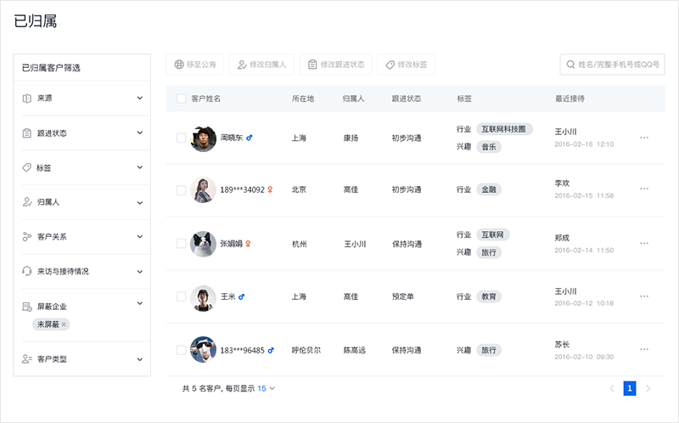Click the 归属人 person icon in sidebar
Viewport: 679px width, 423px height.
27,202
